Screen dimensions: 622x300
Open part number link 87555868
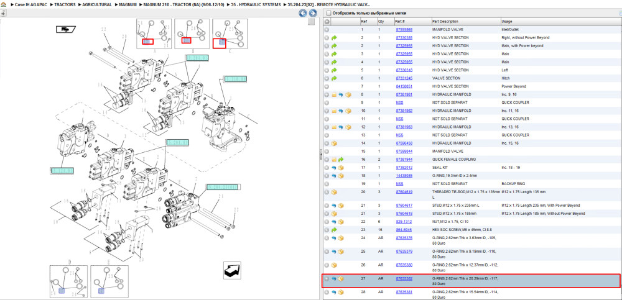click(x=404, y=30)
